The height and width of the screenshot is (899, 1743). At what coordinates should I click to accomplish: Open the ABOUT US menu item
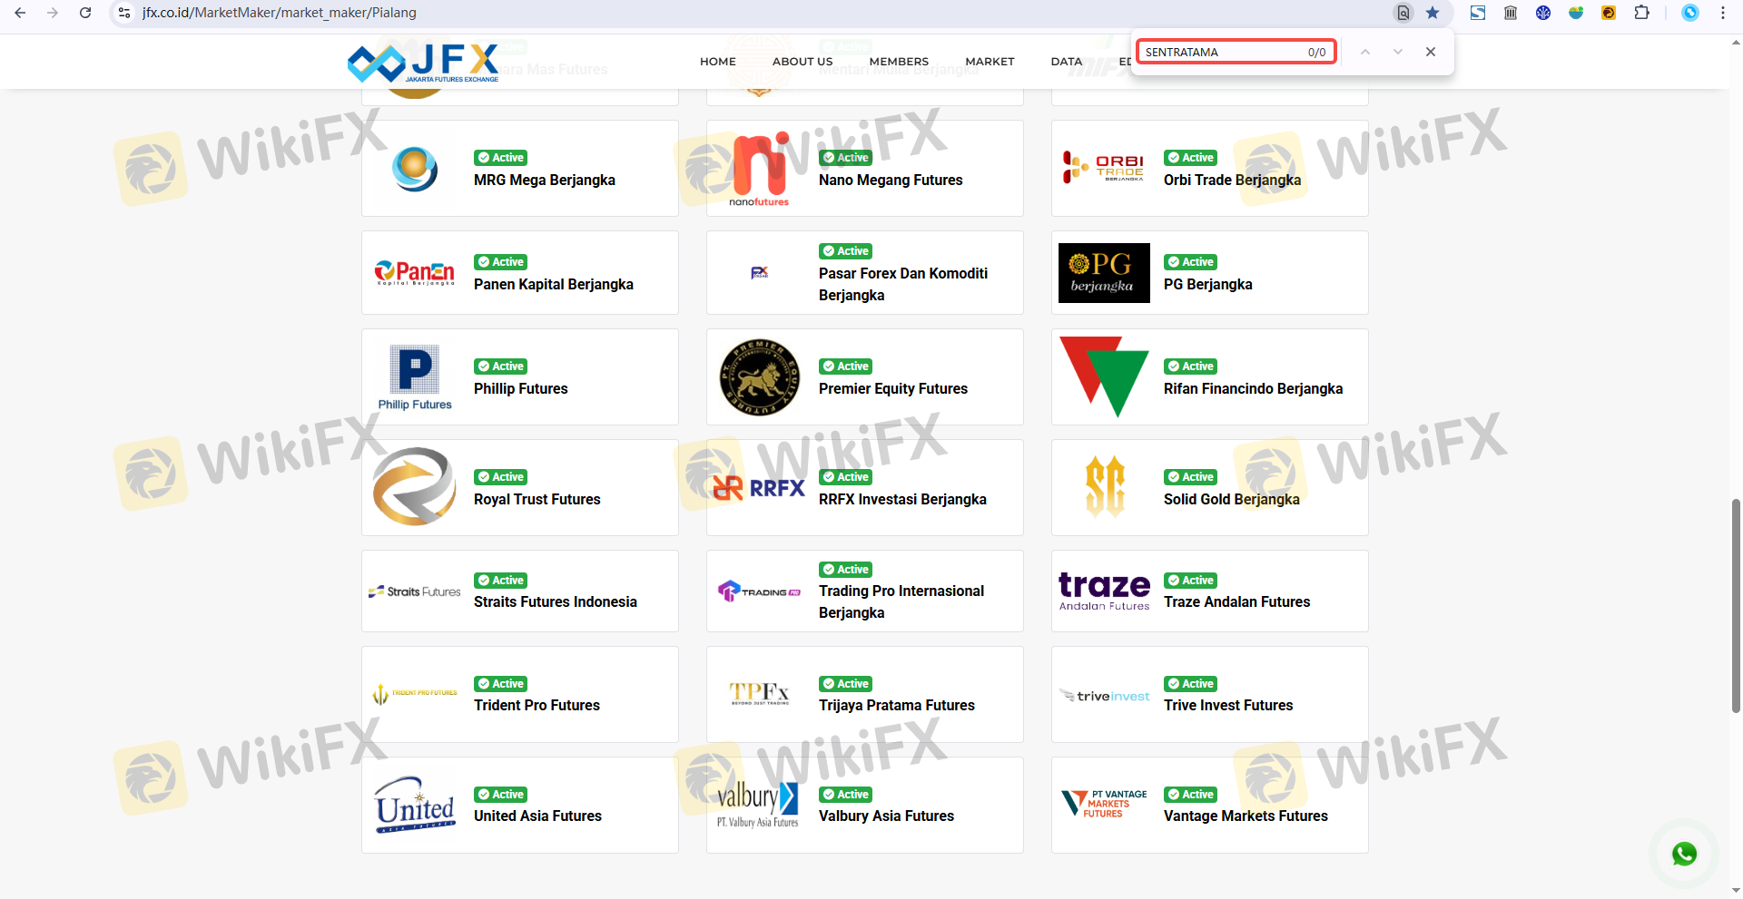[802, 62]
